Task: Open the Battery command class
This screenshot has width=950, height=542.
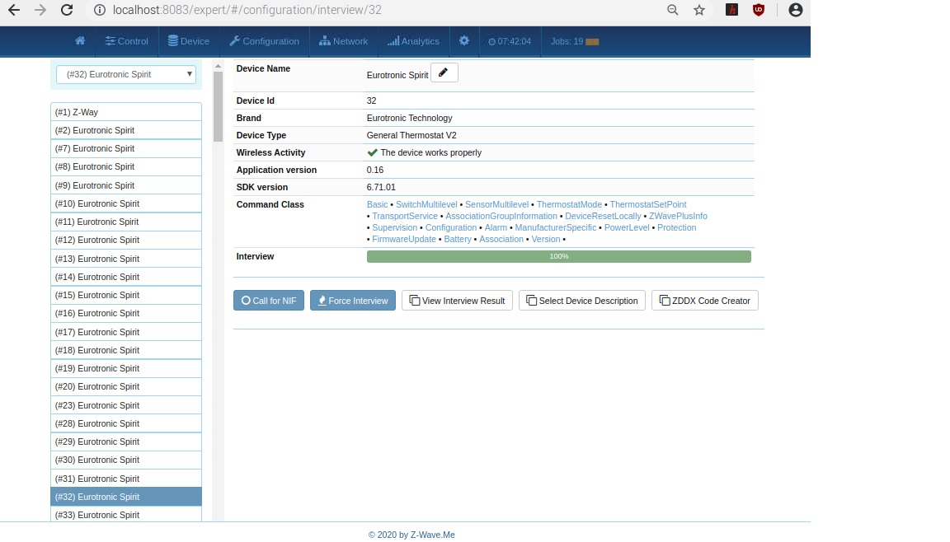Action: click(x=458, y=239)
